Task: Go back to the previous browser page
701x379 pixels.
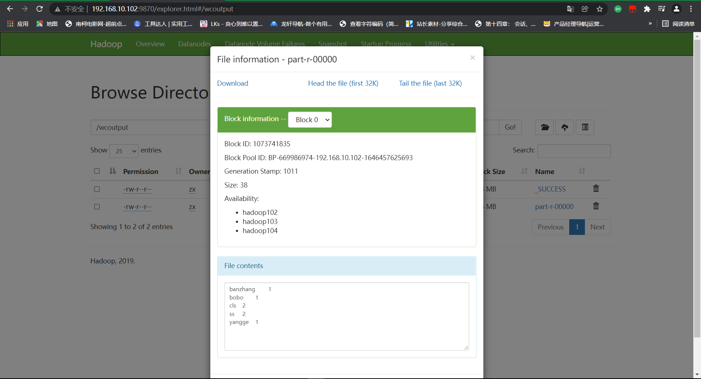Action: pos(10,9)
